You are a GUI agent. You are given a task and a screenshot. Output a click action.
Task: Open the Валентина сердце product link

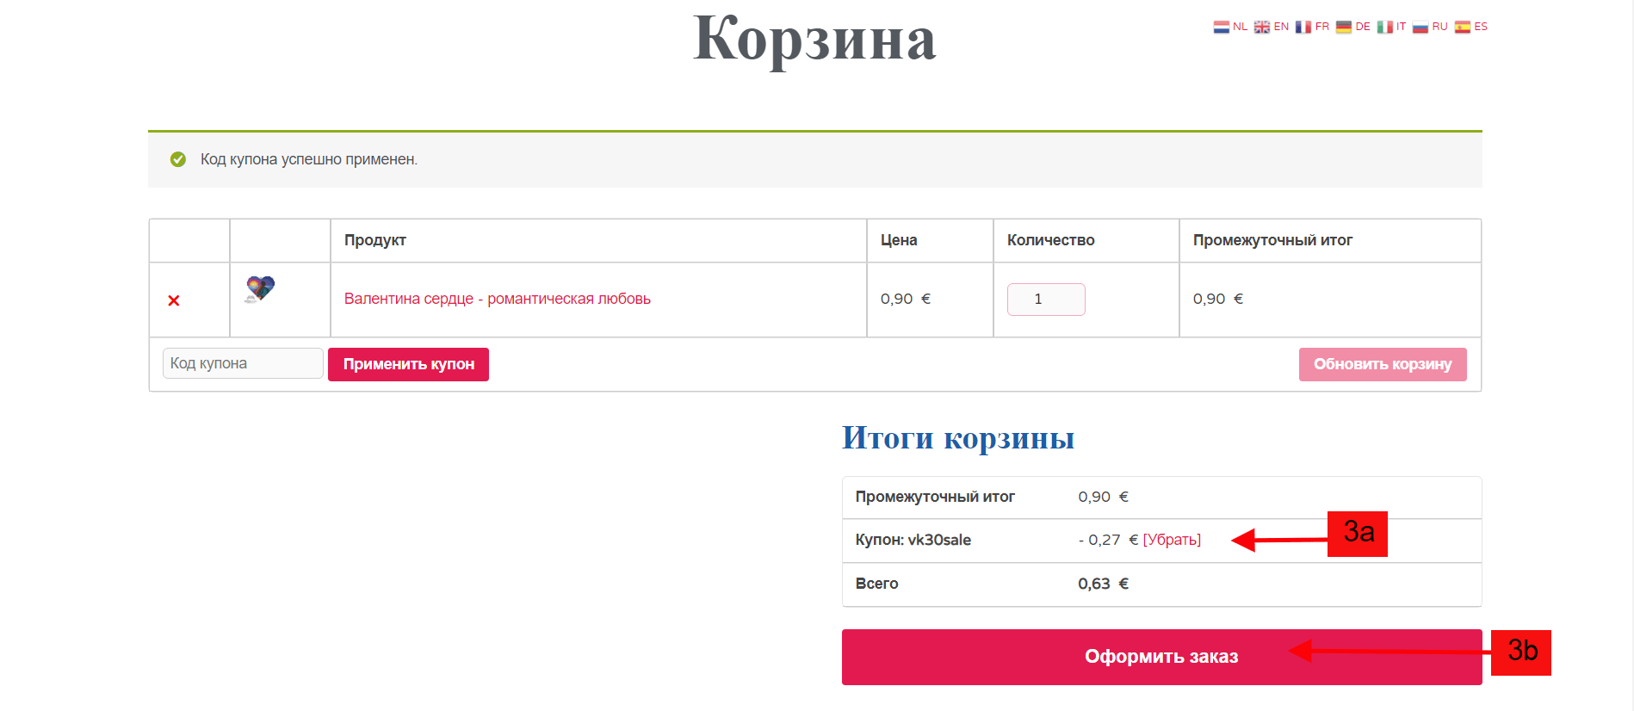[497, 299]
